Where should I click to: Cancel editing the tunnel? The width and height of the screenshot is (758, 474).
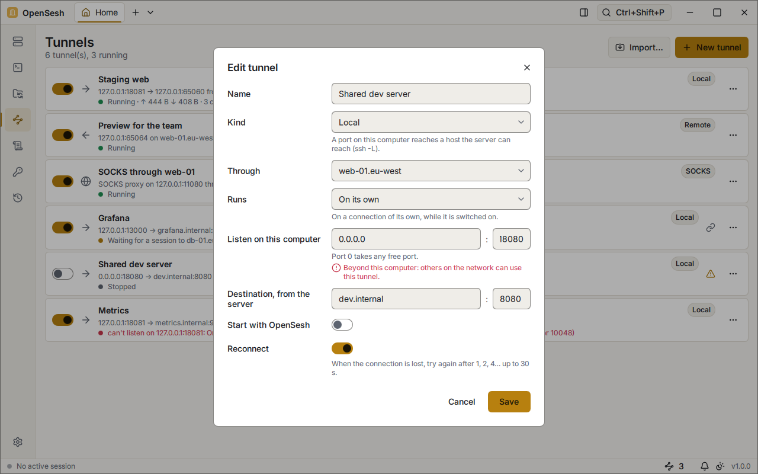(462, 402)
